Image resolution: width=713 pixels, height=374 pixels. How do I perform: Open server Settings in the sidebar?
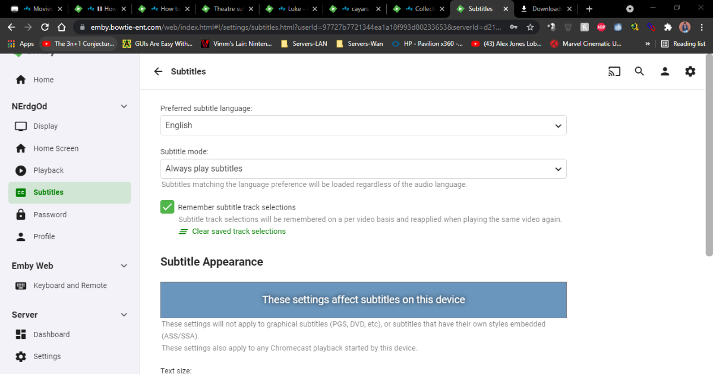(70, 356)
